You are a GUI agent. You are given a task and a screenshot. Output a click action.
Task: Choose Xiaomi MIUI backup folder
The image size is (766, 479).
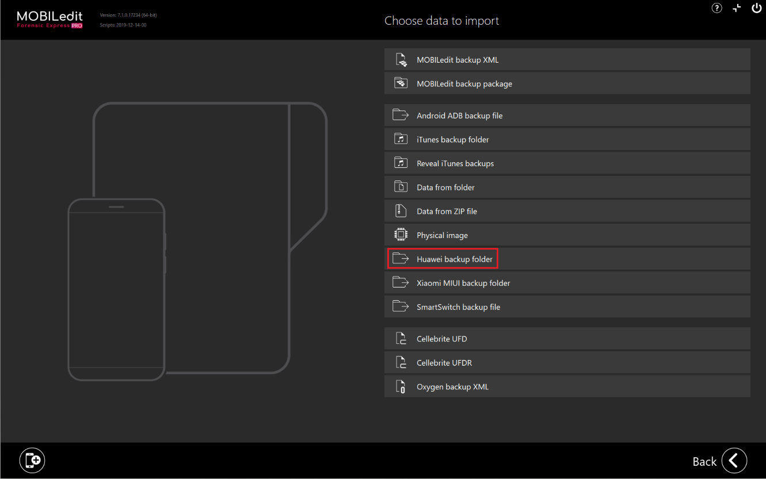567,283
